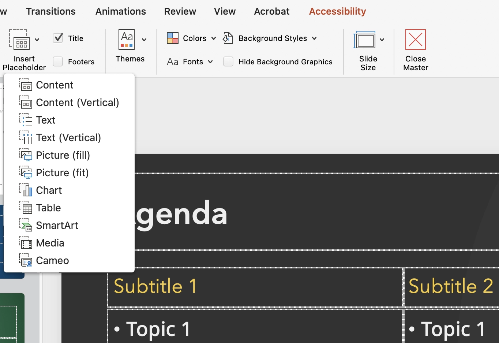This screenshot has width=499, height=343.
Task: Click the Table placeholder icon
Action: [x=26, y=208]
